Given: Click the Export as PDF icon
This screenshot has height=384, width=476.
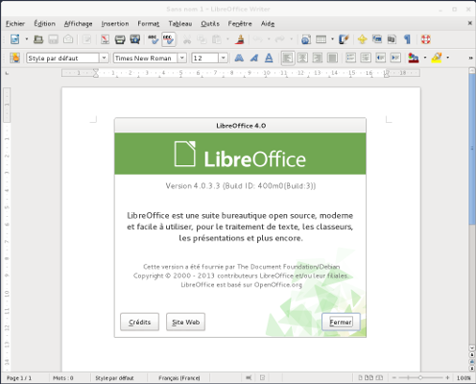Looking at the screenshot, I should point(105,39).
